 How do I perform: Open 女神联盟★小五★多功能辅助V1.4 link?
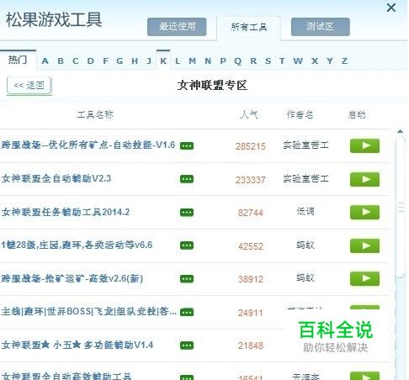point(77,345)
